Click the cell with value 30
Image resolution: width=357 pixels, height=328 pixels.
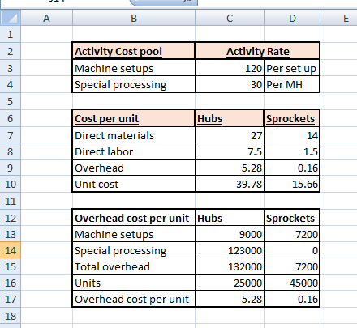[x=230, y=84]
